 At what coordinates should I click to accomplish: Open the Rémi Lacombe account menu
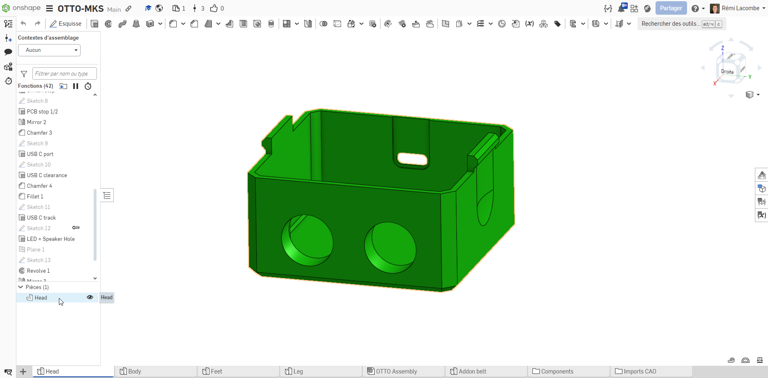pos(737,8)
